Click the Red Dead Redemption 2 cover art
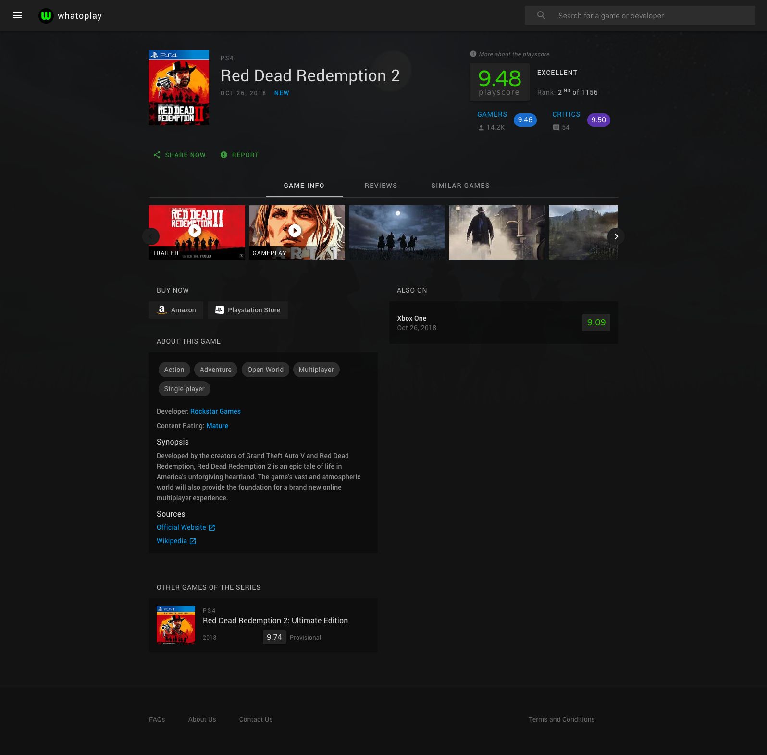Viewport: 767px width, 755px height. [x=179, y=87]
